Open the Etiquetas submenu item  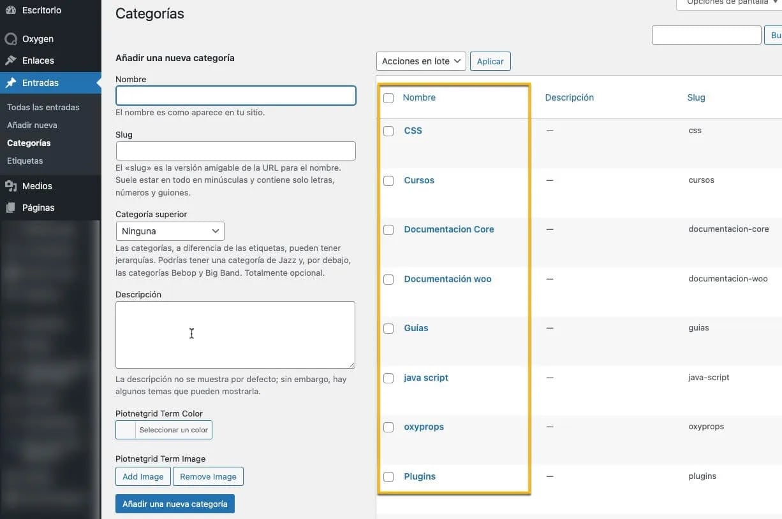25,160
